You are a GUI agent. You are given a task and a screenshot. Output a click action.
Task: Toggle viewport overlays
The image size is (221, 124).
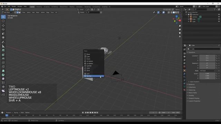pyautogui.click(x=163, y=12)
